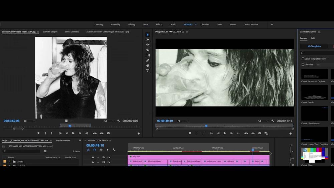The height and width of the screenshot is (188, 334).
Task: Open Effect Controls tab
Action: [x=72, y=32]
